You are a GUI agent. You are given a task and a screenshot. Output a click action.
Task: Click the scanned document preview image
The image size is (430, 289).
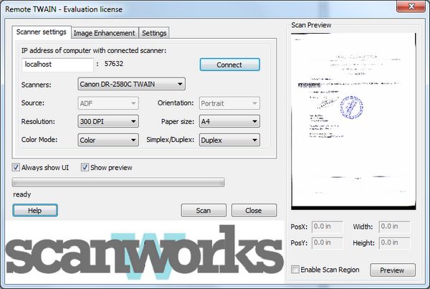tap(353, 121)
